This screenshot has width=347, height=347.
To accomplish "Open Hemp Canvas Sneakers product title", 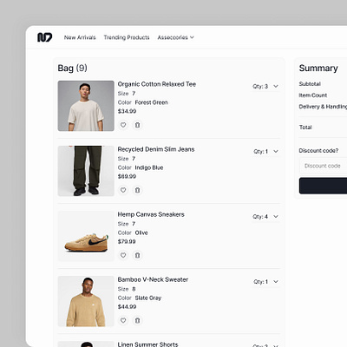I will click(151, 214).
